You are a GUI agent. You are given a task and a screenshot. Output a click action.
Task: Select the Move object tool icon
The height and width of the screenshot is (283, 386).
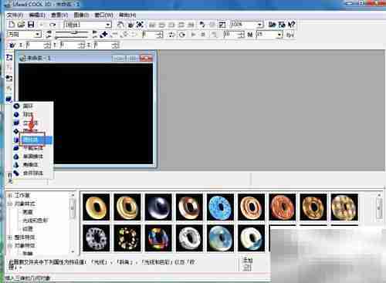(120, 25)
